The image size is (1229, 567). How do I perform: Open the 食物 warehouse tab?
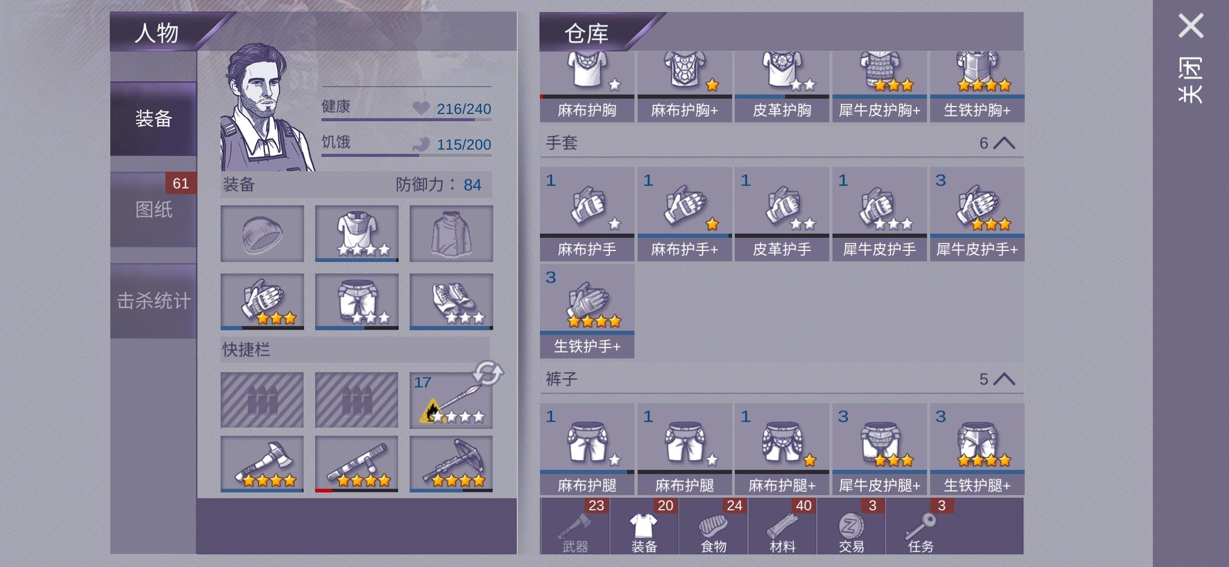click(x=713, y=526)
